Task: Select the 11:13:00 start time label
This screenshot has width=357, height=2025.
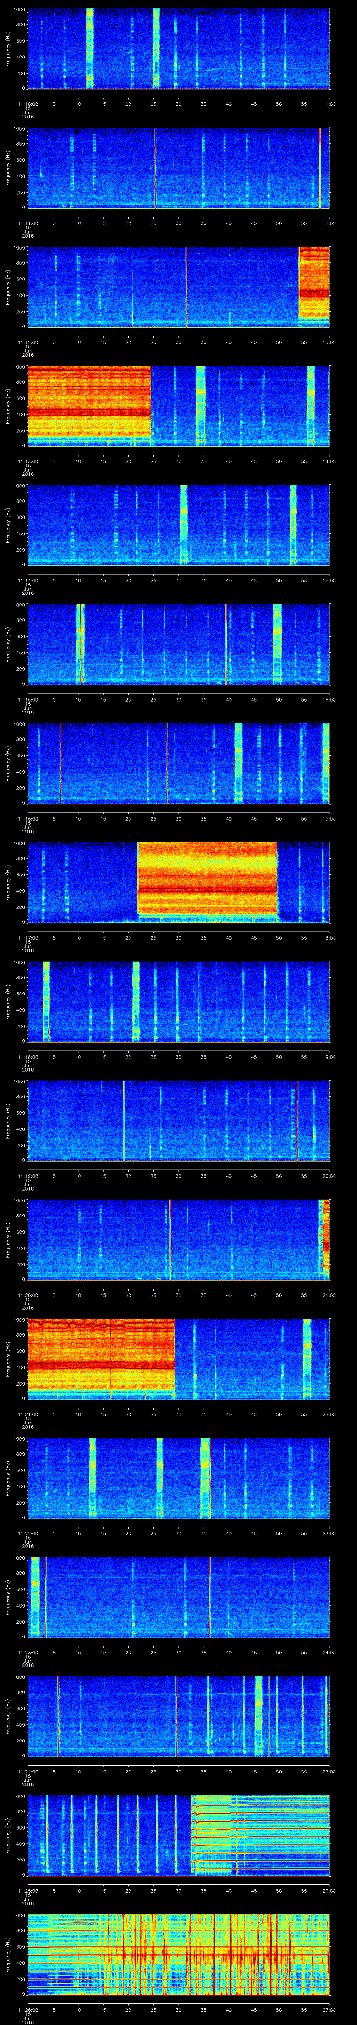Action: point(28,461)
